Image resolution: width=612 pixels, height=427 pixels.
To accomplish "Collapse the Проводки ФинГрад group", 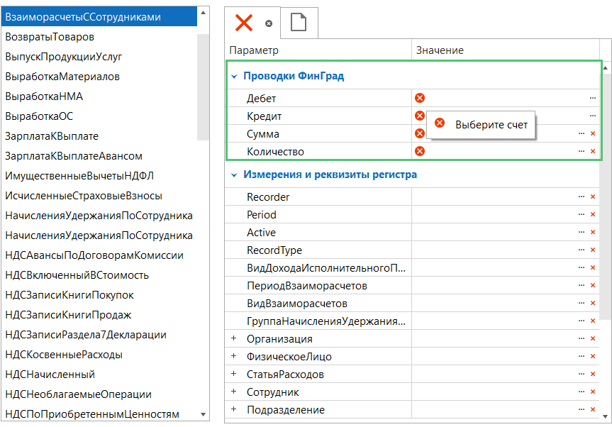I will [x=234, y=76].
